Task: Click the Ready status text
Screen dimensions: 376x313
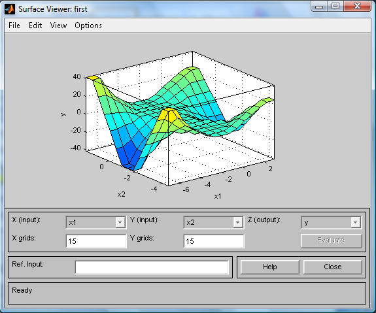Action: [x=22, y=290]
